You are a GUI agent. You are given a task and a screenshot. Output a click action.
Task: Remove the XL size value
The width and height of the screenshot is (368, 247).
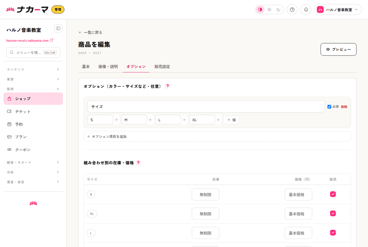coord(218,120)
